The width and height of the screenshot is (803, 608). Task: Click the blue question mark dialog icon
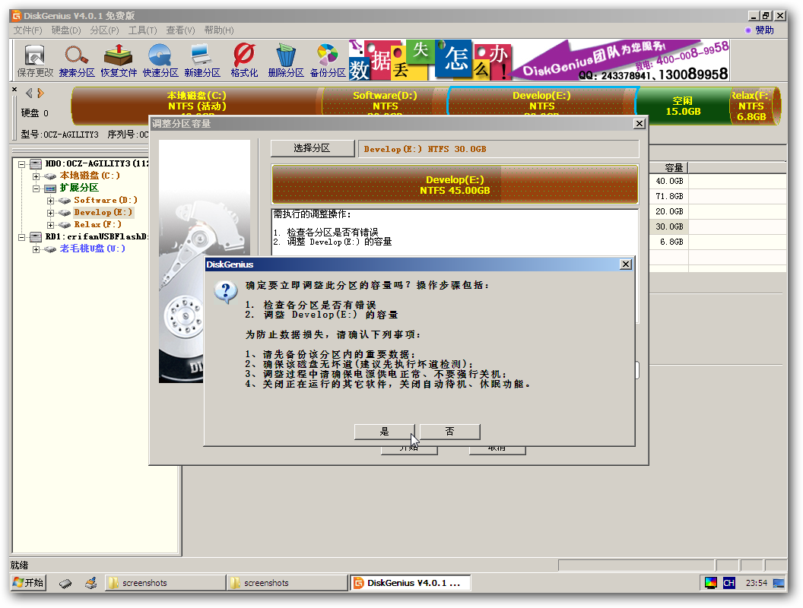click(226, 292)
